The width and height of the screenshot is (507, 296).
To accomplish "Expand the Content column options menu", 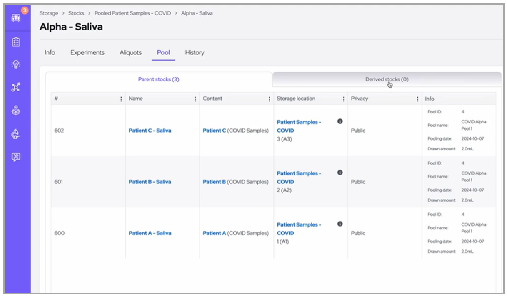I will click(x=270, y=99).
